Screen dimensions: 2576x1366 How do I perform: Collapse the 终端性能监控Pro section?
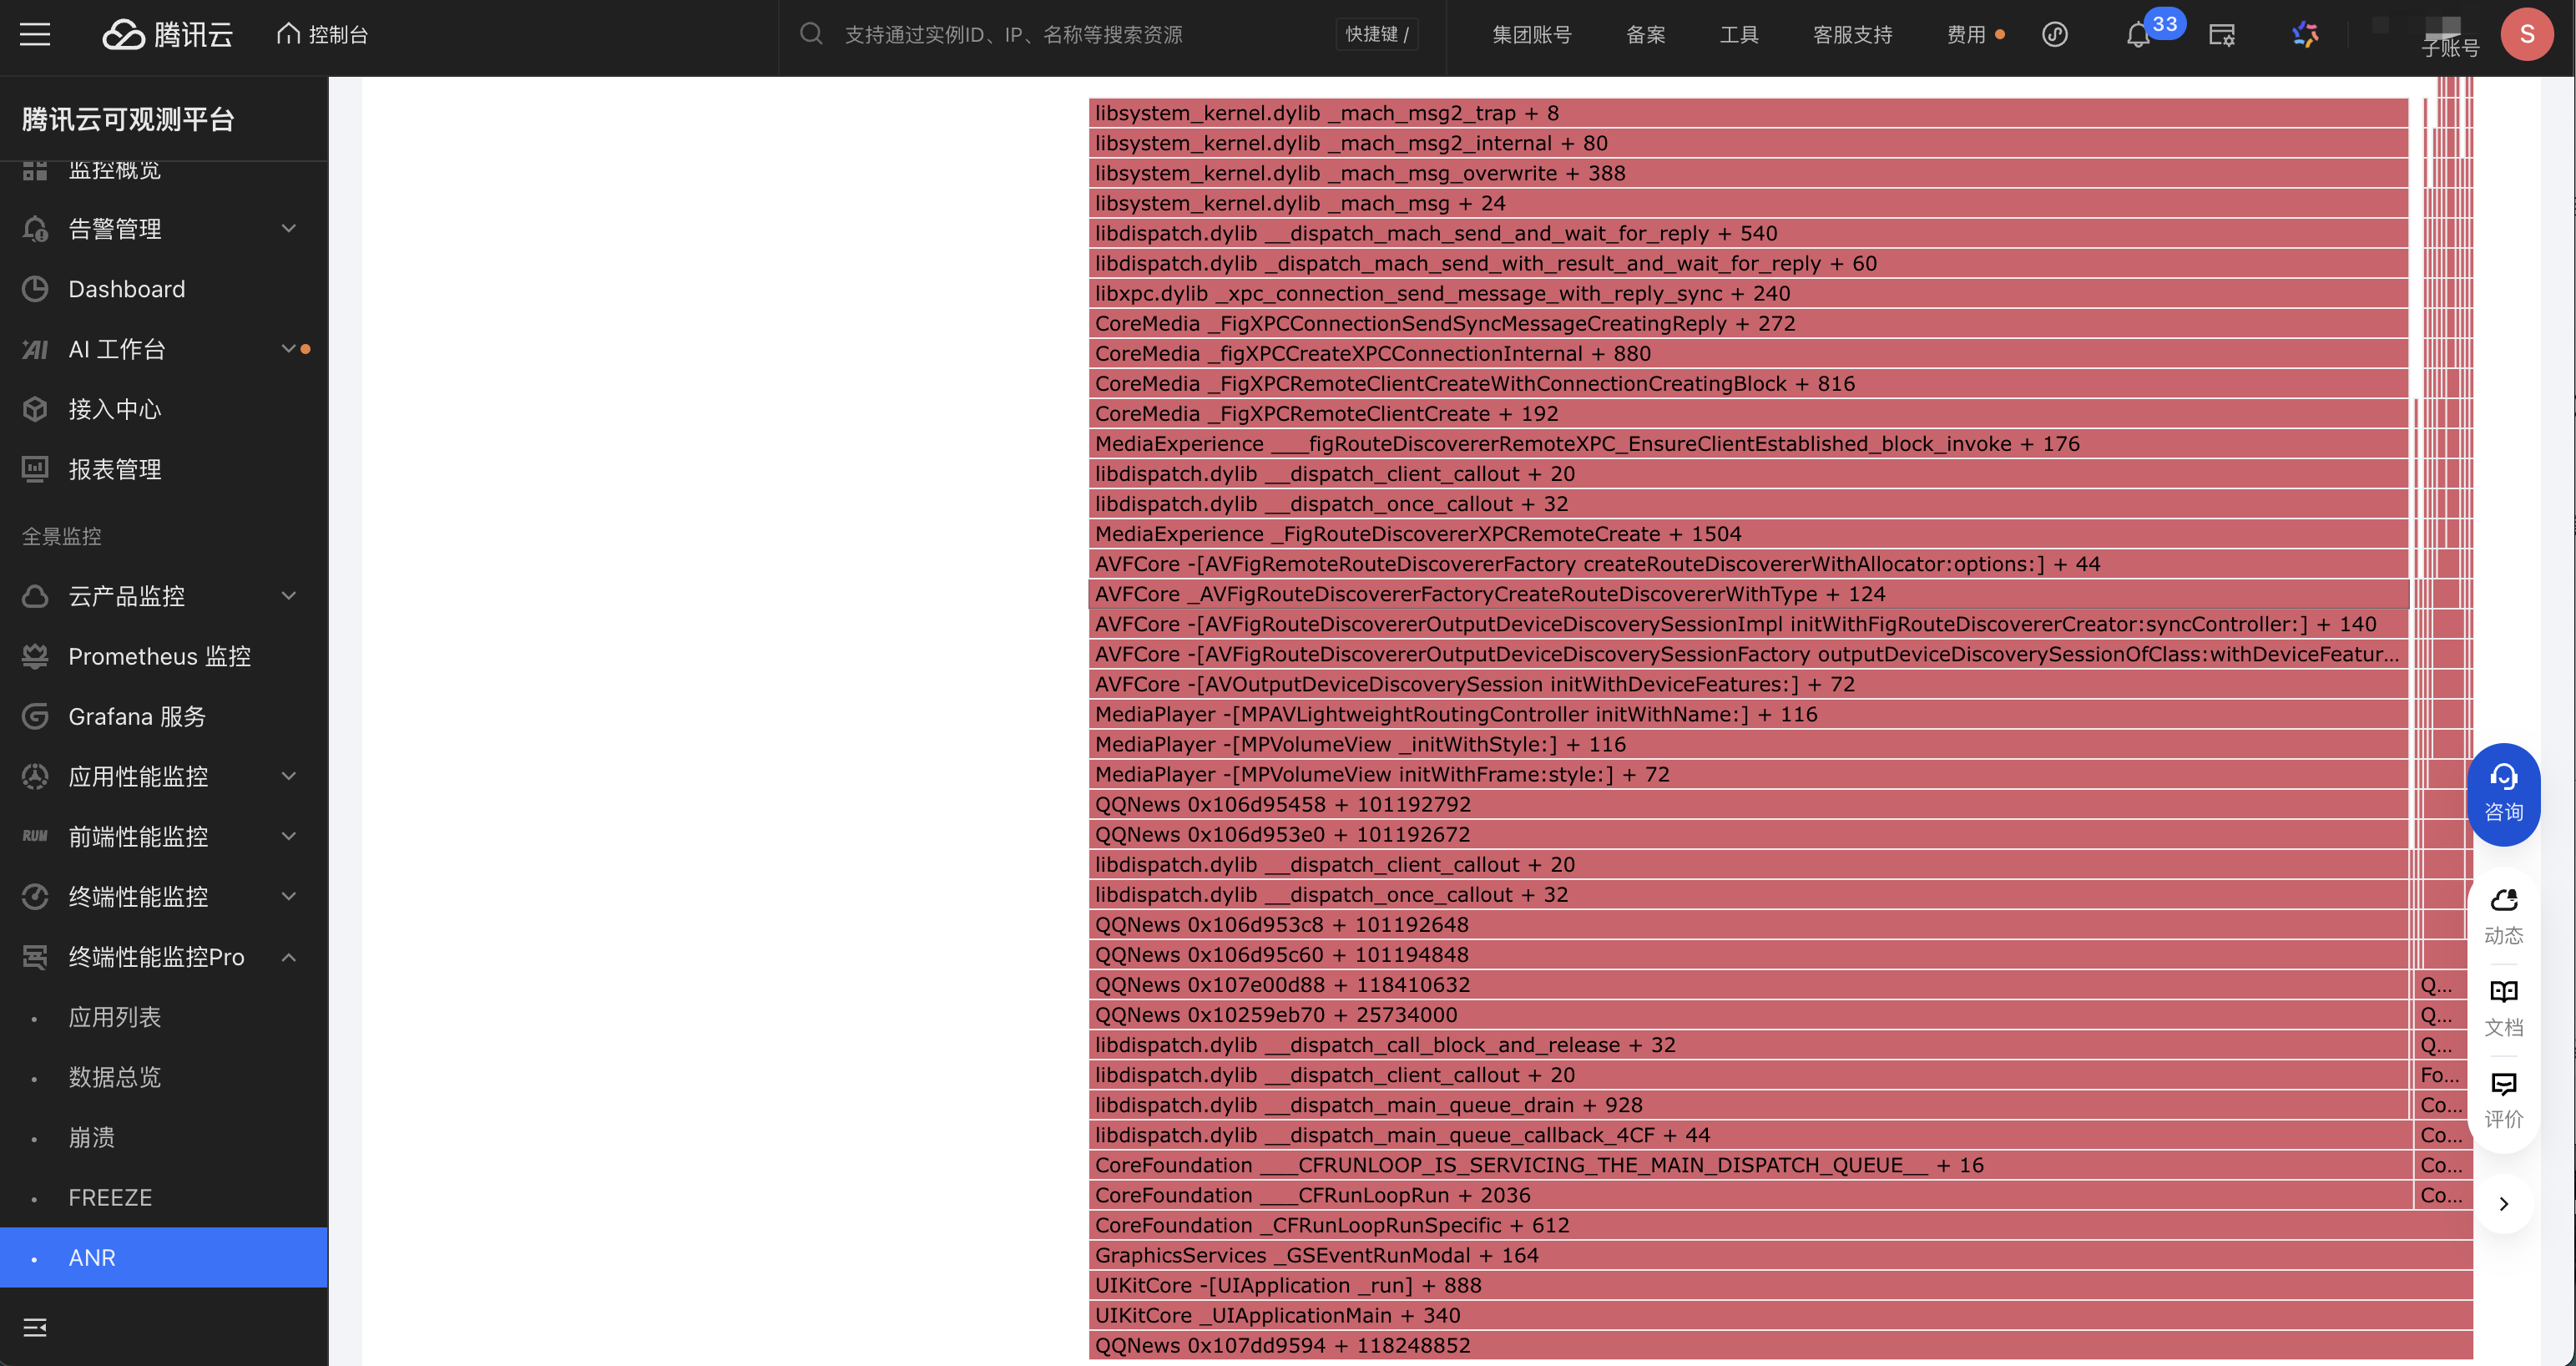pos(289,957)
